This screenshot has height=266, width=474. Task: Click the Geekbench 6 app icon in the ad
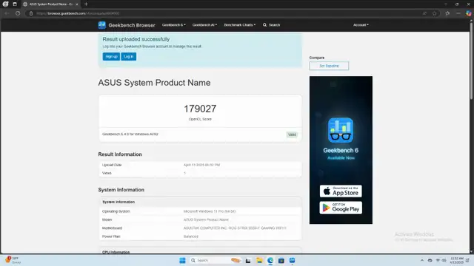coord(341,130)
